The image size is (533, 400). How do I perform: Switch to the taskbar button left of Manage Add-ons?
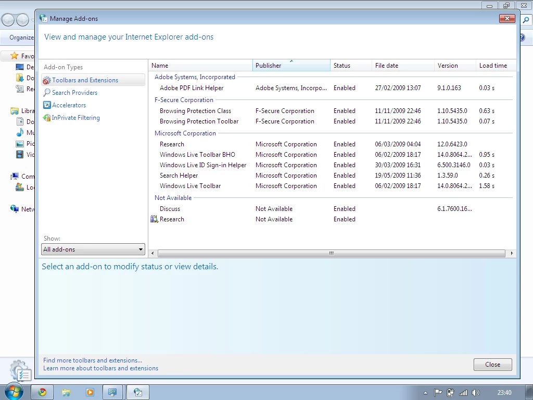click(x=113, y=392)
